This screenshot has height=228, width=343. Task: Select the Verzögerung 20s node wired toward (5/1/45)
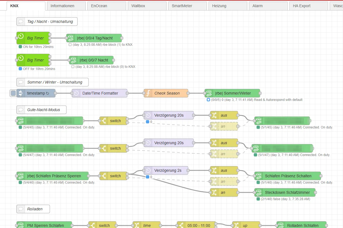169,115
